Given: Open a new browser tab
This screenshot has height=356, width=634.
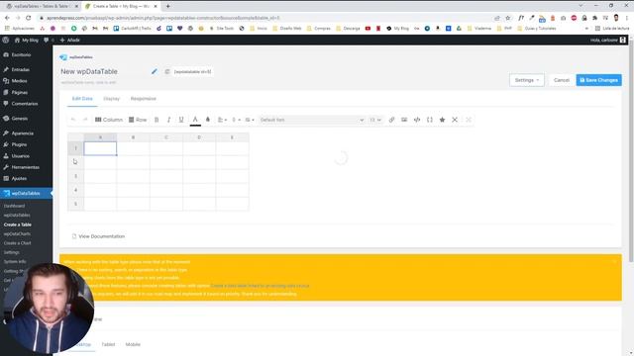Looking at the screenshot, I should tap(167, 6).
